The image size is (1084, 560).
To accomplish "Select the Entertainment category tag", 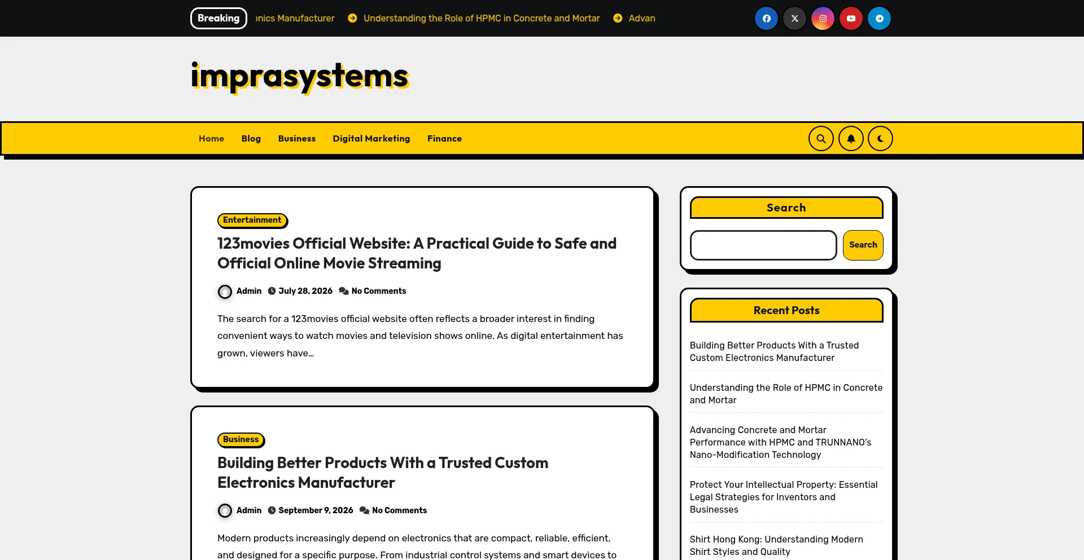I will [252, 220].
